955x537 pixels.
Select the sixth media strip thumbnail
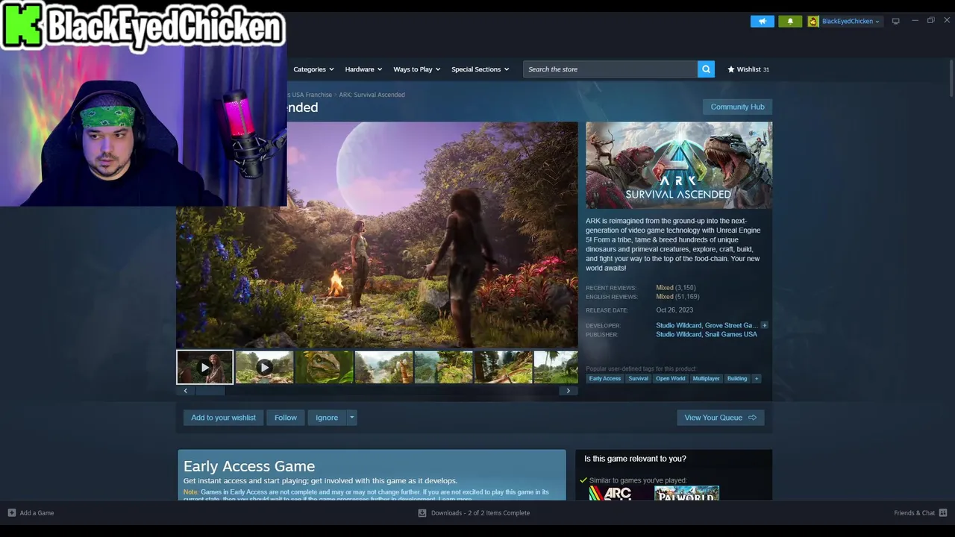(x=503, y=367)
